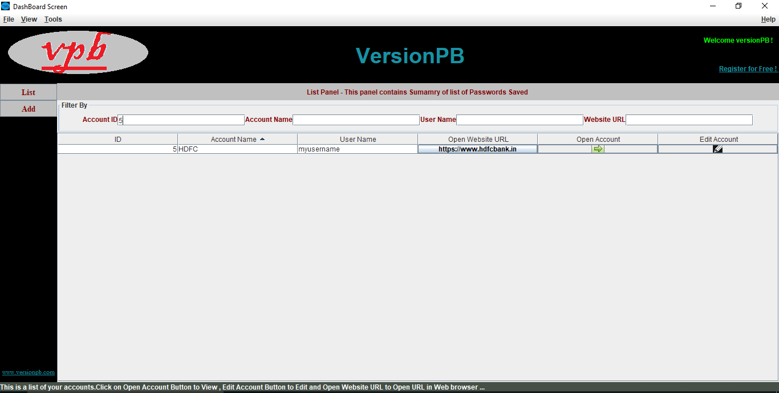Switch to the List panel tab
The width and height of the screenshot is (779, 393).
(x=29, y=92)
